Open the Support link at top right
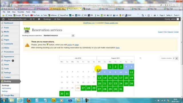This screenshot has height=103, width=183. point(160,32)
